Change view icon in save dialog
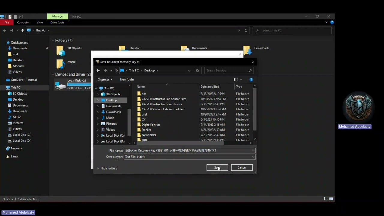Viewport: 384px width, 216px height. pos(236,79)
